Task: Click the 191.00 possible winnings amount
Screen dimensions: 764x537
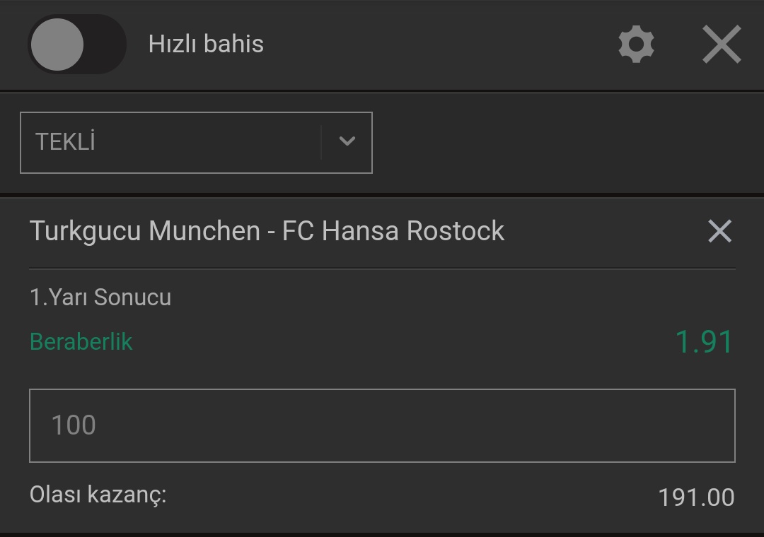Action: coord(696,497)
